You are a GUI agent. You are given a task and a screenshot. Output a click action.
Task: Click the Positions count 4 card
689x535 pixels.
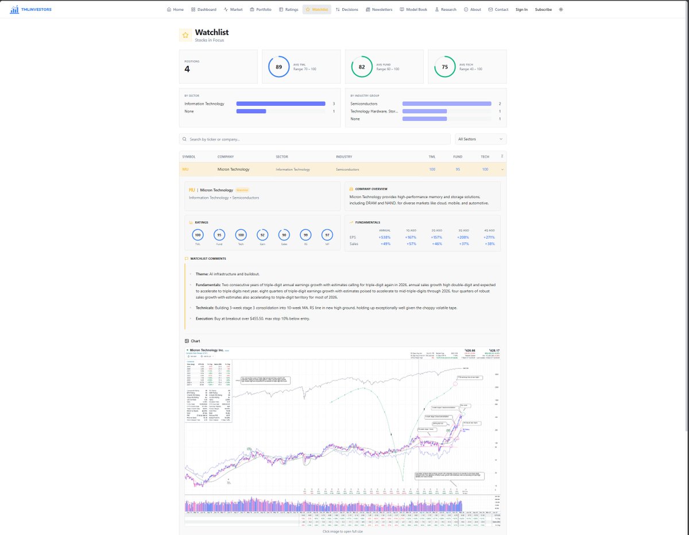point(219,67)
